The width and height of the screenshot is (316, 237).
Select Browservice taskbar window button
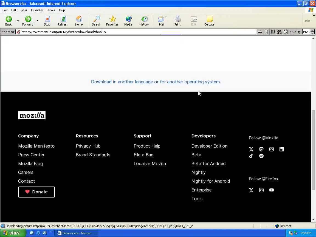click(x=76, y=233)
